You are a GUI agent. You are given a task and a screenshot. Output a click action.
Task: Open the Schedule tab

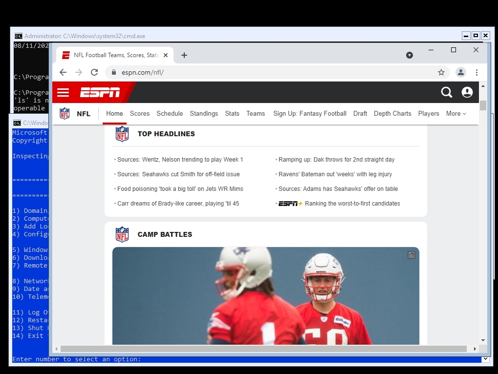pyautogui.click(x=170, y=114)
